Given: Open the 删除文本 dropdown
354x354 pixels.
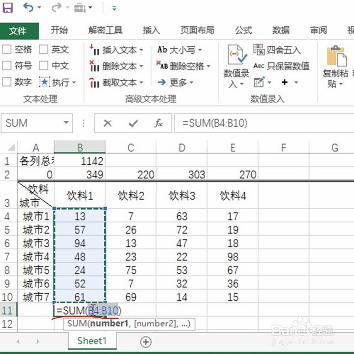Looking at the screenshot, I should coord(116,66).
